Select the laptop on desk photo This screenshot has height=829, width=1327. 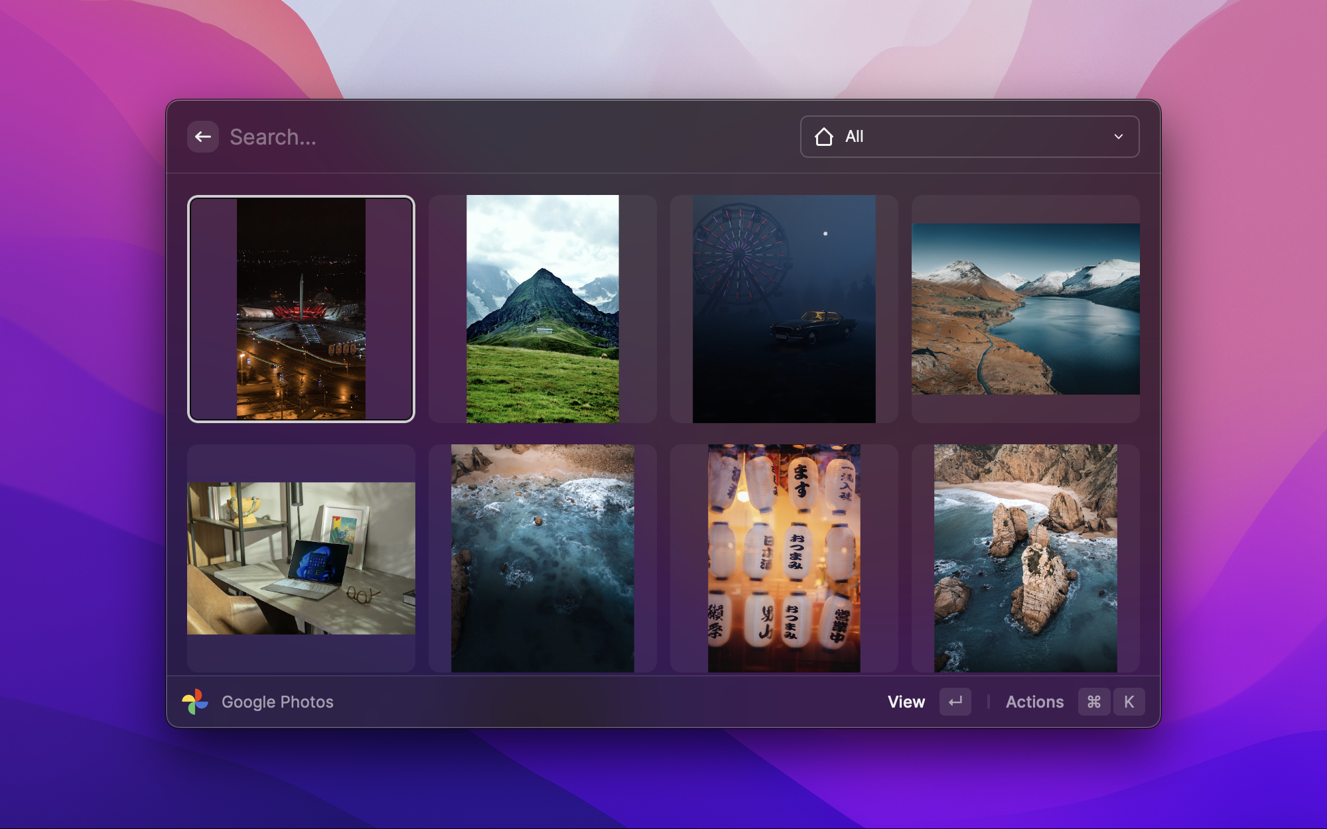[x=301, y=558]
